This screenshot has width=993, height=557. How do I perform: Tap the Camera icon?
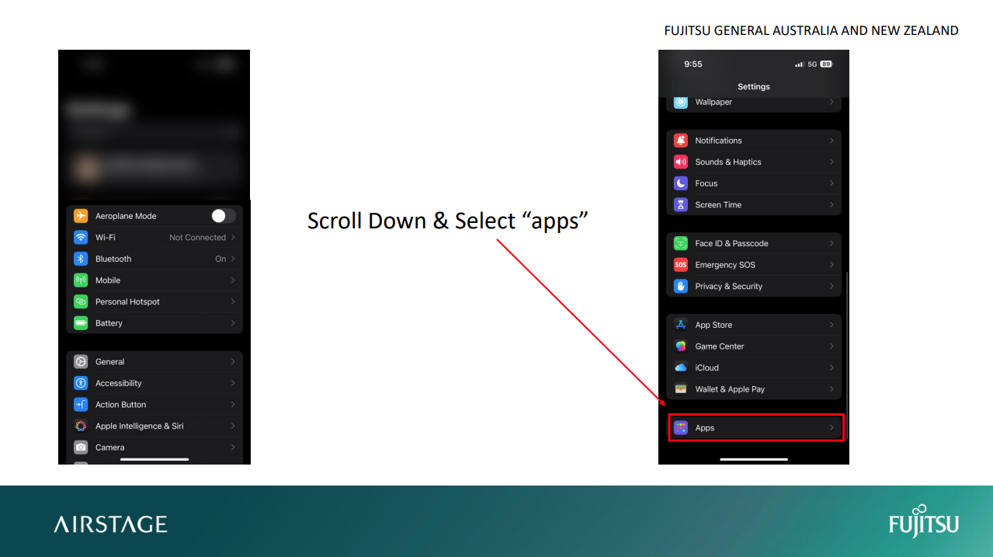(81, 447)
